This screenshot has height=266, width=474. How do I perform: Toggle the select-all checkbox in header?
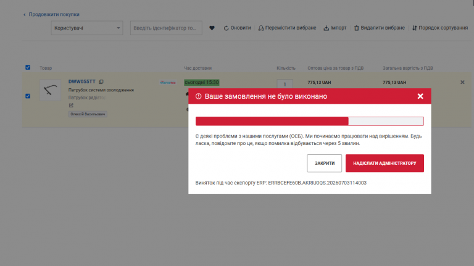point(28,67)
